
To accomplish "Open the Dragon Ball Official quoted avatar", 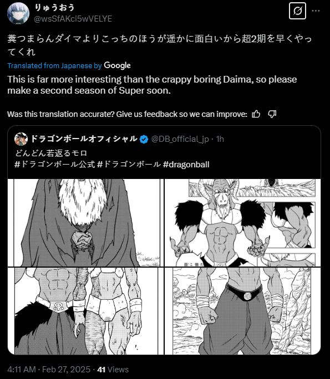I will click(x=21, y=139).
